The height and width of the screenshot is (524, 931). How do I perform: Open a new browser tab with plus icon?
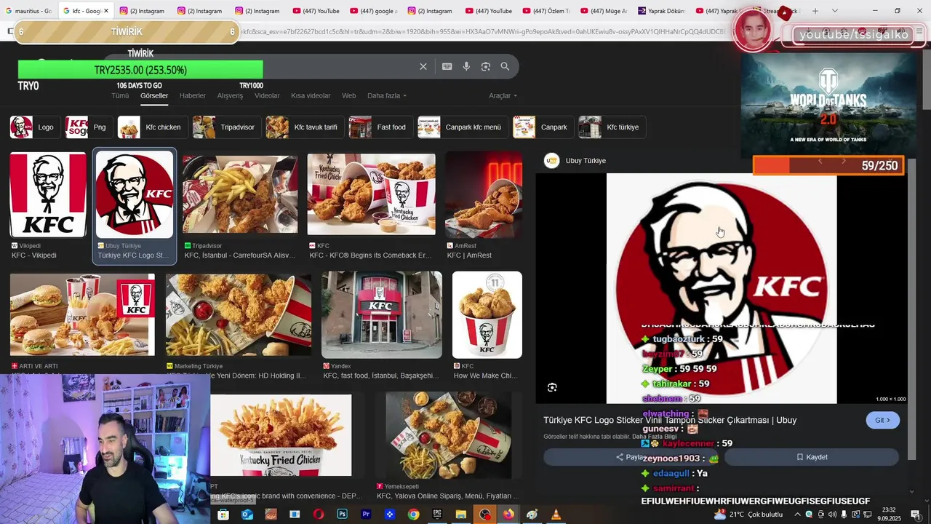click(815, 11)
